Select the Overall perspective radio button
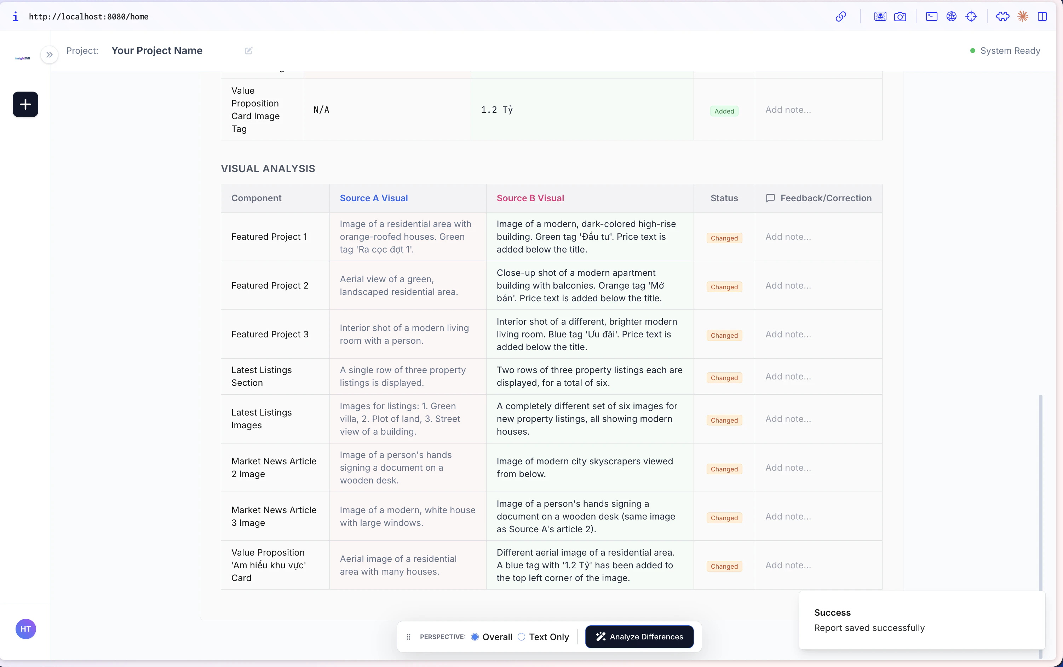1063x667 pixels. [475, 637]
